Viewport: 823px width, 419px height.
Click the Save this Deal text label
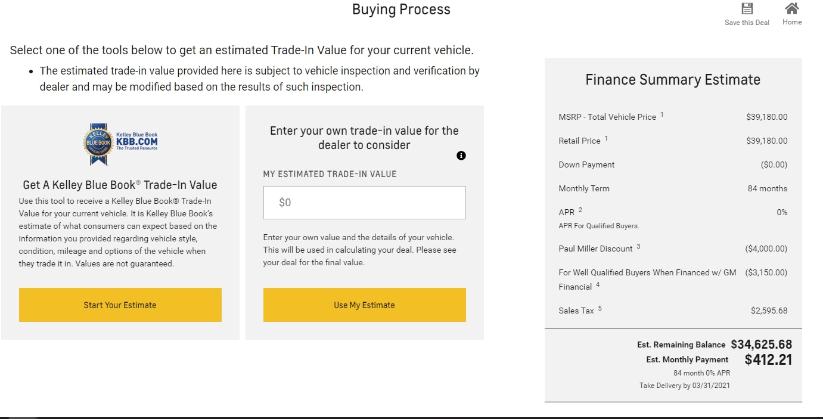pyautogui.click(x=747, y=23)
